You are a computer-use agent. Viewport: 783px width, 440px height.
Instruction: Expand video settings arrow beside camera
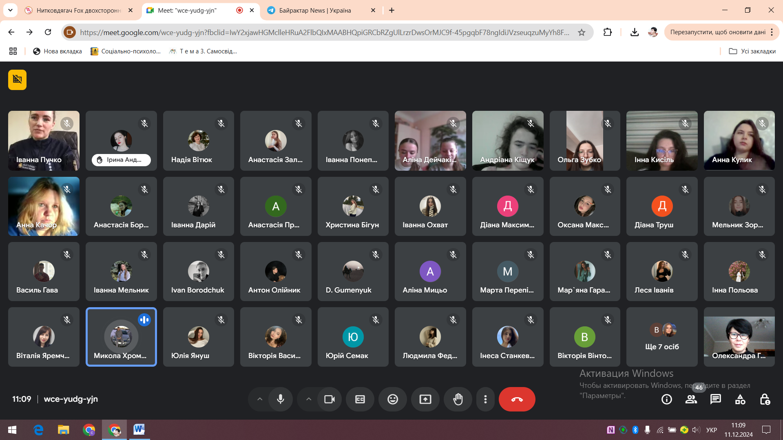(x=309, y=399)
